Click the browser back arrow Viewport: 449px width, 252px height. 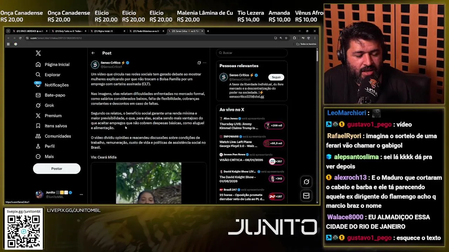[8, 38]
